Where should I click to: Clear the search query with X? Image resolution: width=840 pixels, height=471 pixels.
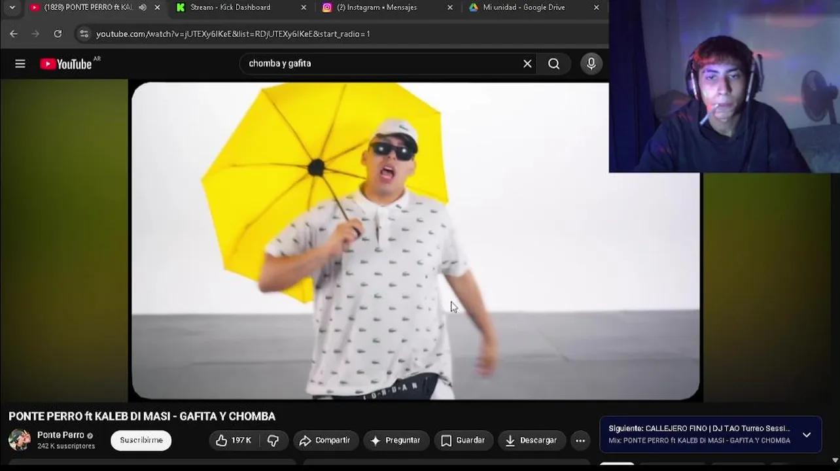tap(527, 63)
